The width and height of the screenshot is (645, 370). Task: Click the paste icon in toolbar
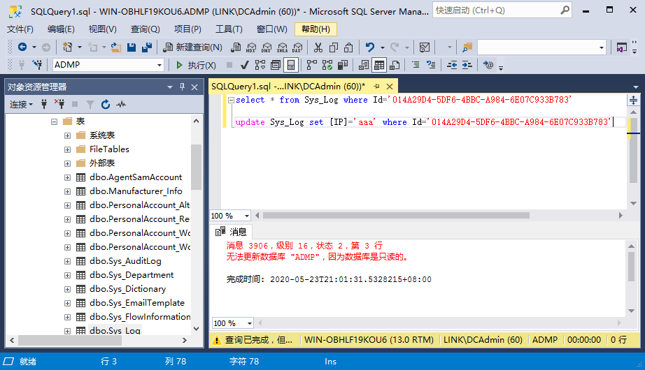tap(348, 47)
